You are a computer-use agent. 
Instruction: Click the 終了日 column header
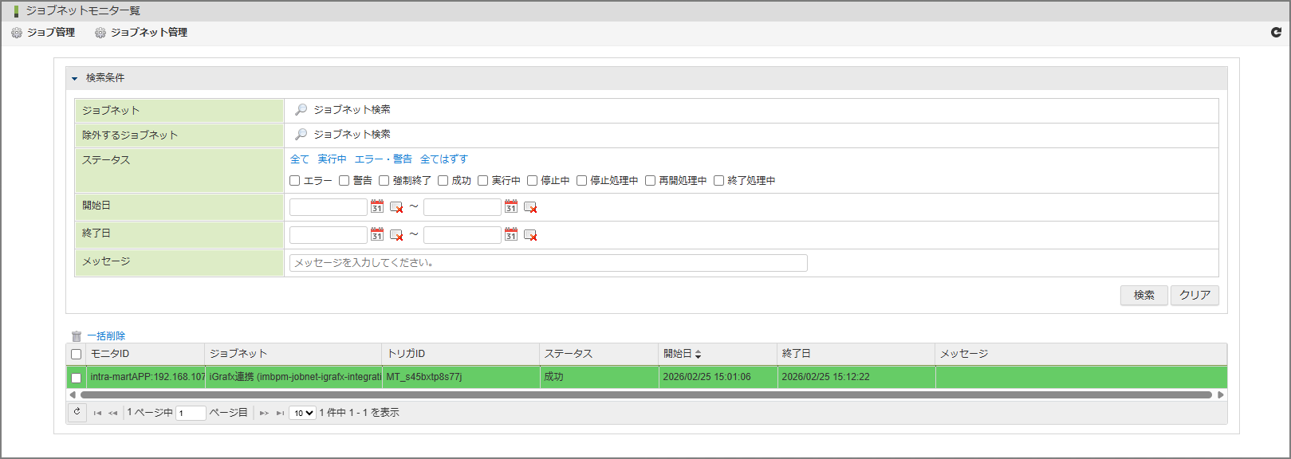click(856, 354)
